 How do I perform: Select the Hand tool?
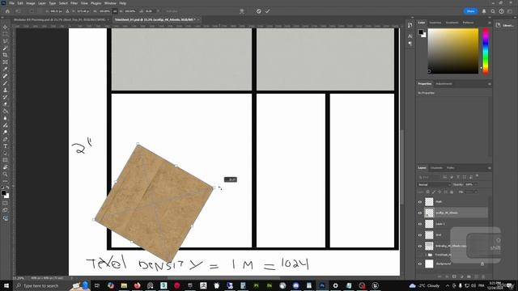(x=5, y=167)
